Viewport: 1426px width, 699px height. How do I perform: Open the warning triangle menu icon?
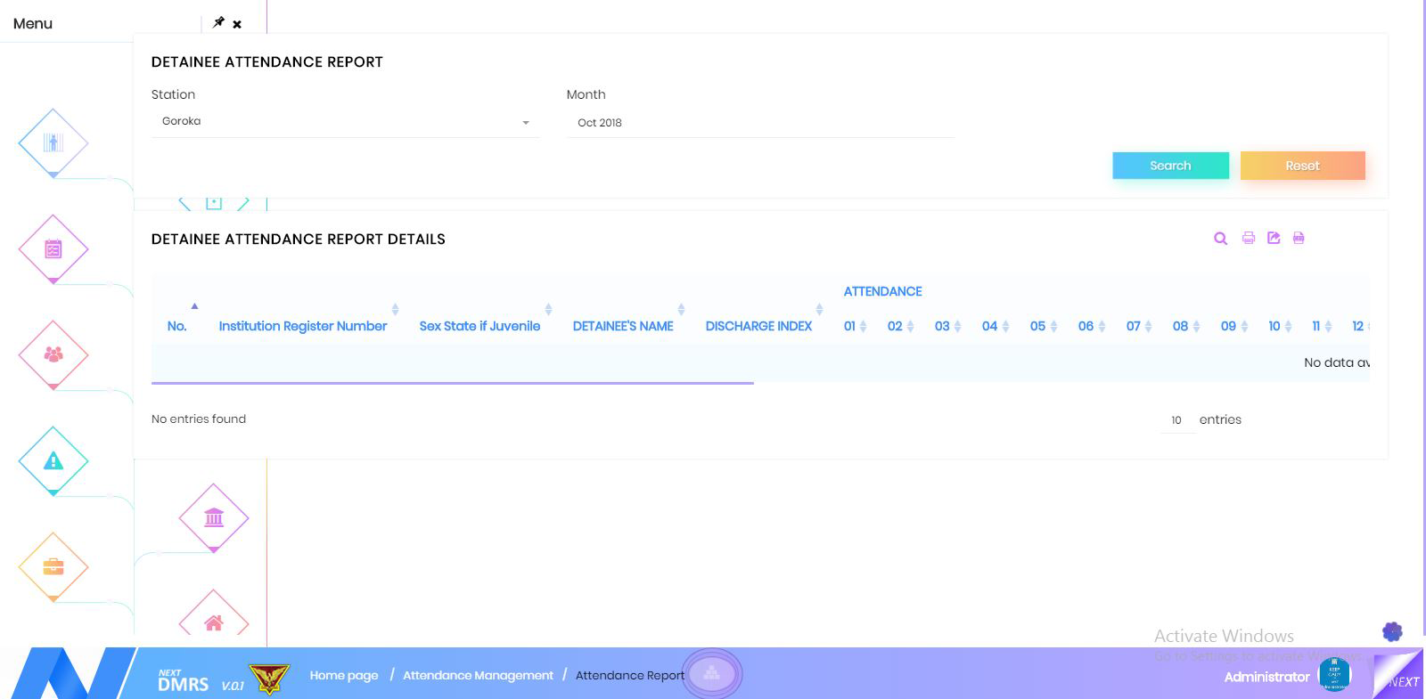pyautogui.click(x=53, y=460)
